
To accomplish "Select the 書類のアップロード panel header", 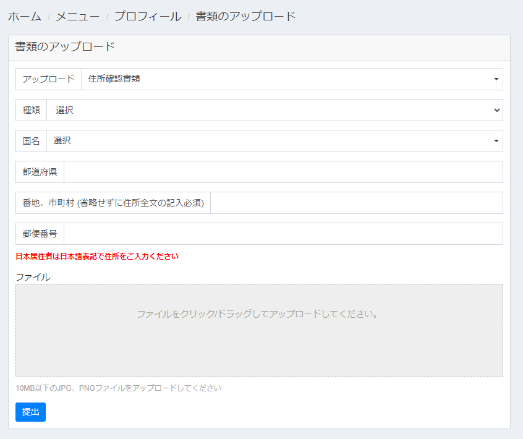I will click(x=65, y=47).
